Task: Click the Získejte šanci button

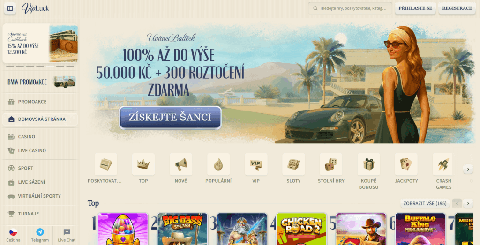Action: pos(170,118)
